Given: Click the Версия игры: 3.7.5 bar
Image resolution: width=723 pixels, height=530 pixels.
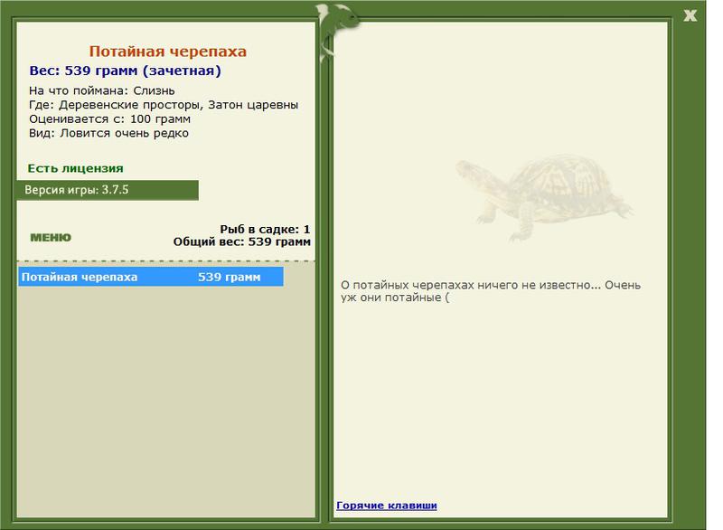Looking at the screenshot, I should tap(108, 190).
